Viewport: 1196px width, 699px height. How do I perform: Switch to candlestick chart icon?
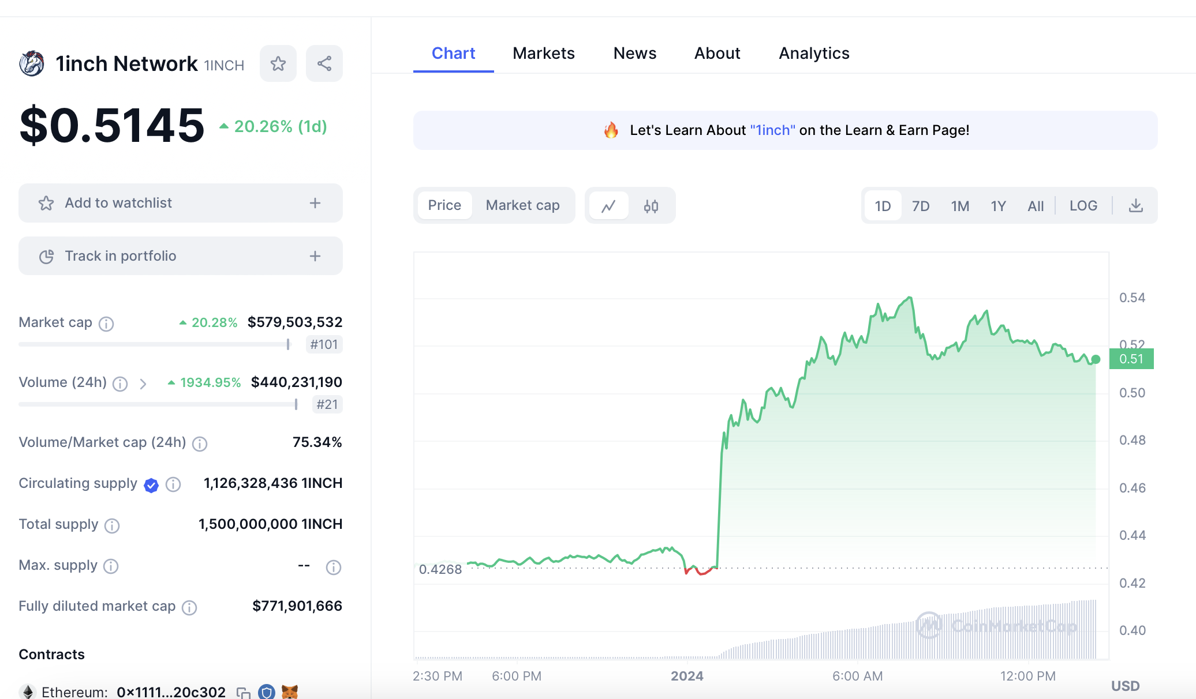(x=651, y=206)
